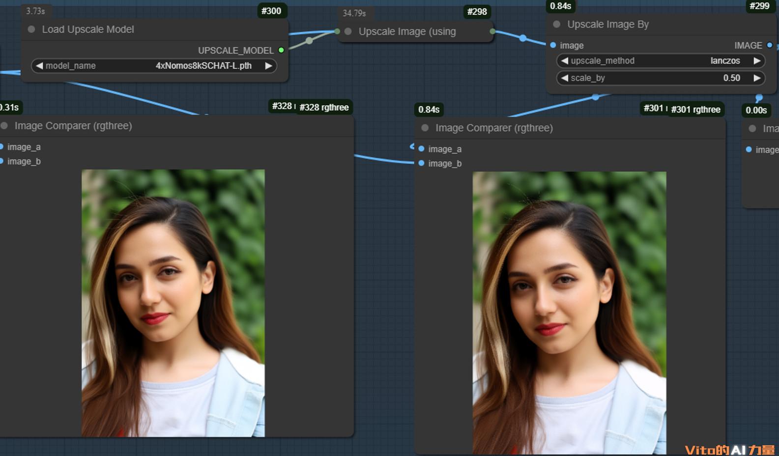Increase the scale_by value
Viewport: 779px width, 456px height.
(x=757, y=78)
